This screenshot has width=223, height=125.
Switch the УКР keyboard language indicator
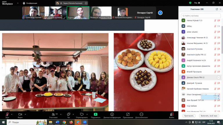(x=204, y=122)
